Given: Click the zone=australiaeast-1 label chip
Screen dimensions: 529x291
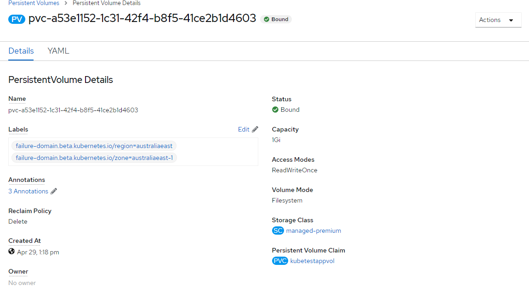Looking at the screenshot, I should [94, 158].
